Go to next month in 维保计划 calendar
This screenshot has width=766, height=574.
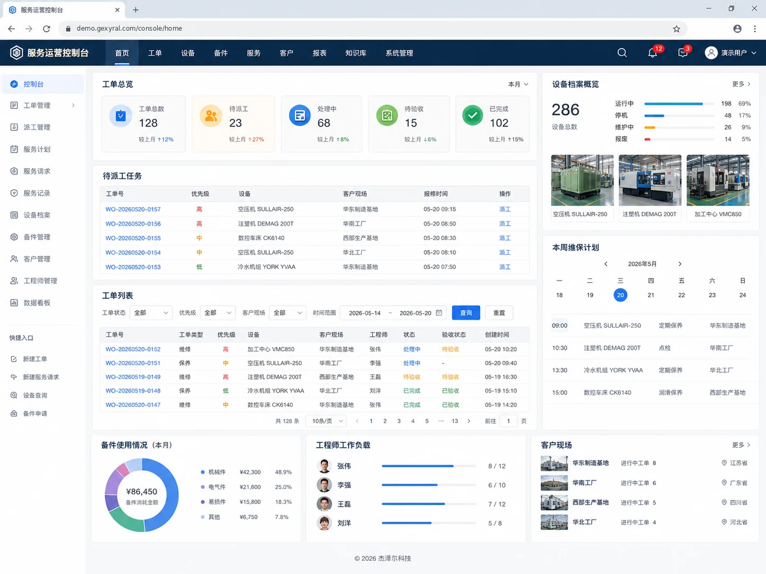(680, 264)
